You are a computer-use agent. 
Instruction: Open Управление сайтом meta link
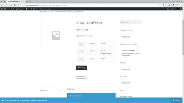pyautogui.click(x=126, y=97)
